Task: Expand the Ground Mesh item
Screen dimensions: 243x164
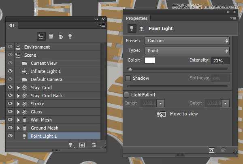Action: tap(19, 128)
